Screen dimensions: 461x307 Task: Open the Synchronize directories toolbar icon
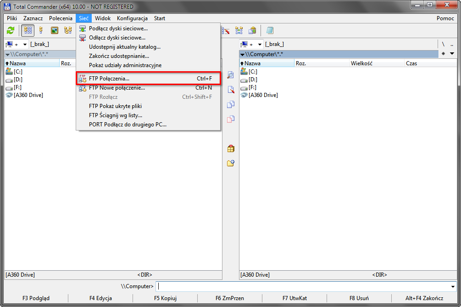coord(239,30)
